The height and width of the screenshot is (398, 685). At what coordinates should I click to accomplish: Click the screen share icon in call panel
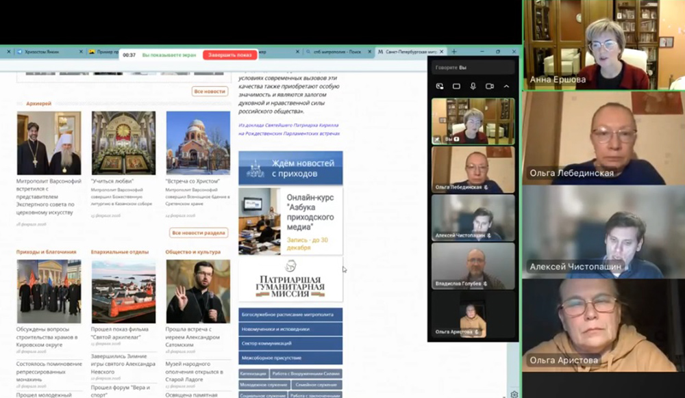point(440,86)
